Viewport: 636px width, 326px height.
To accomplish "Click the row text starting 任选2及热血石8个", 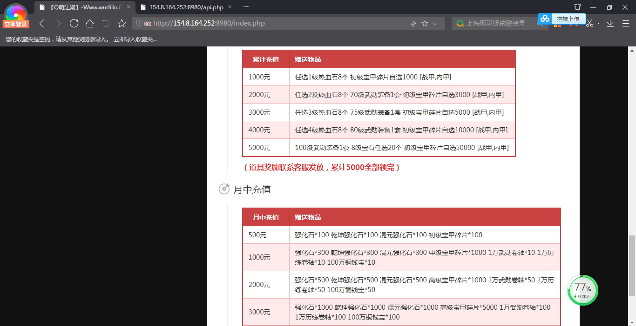I will [399, 95].
